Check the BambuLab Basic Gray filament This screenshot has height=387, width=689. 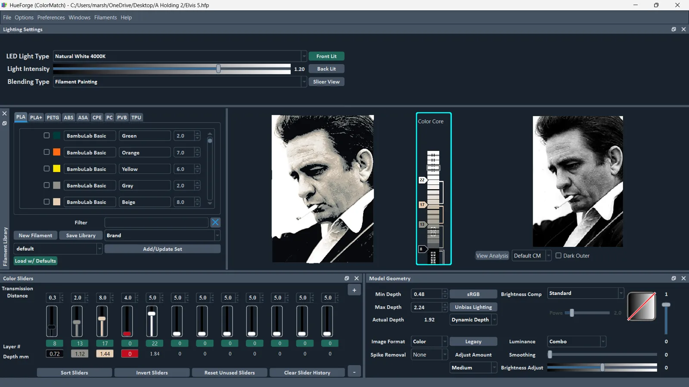pos(47,185)
